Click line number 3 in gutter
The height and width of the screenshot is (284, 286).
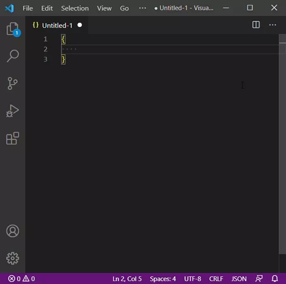pyautogui.click(x=45, y=59)
